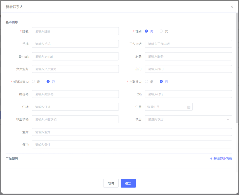Close the 新增联系人 dialog

point(232,7)
